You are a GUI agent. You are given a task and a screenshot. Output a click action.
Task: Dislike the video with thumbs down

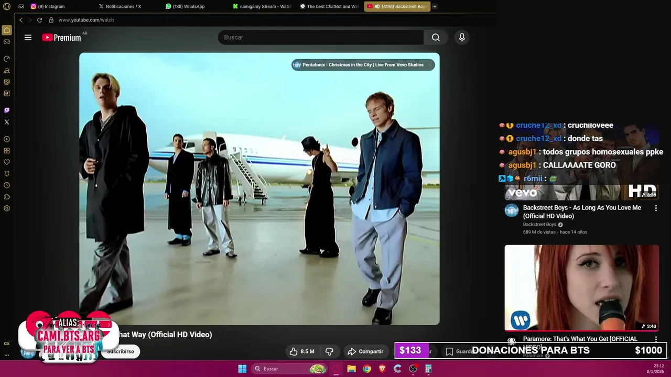pos(329,351)
